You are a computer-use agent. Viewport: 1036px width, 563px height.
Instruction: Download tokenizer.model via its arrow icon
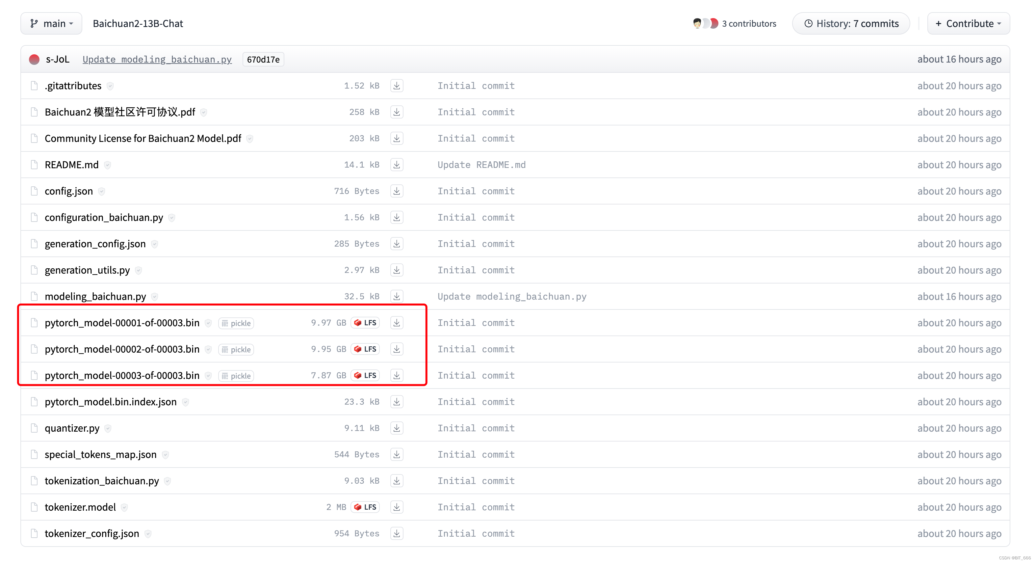397,507
